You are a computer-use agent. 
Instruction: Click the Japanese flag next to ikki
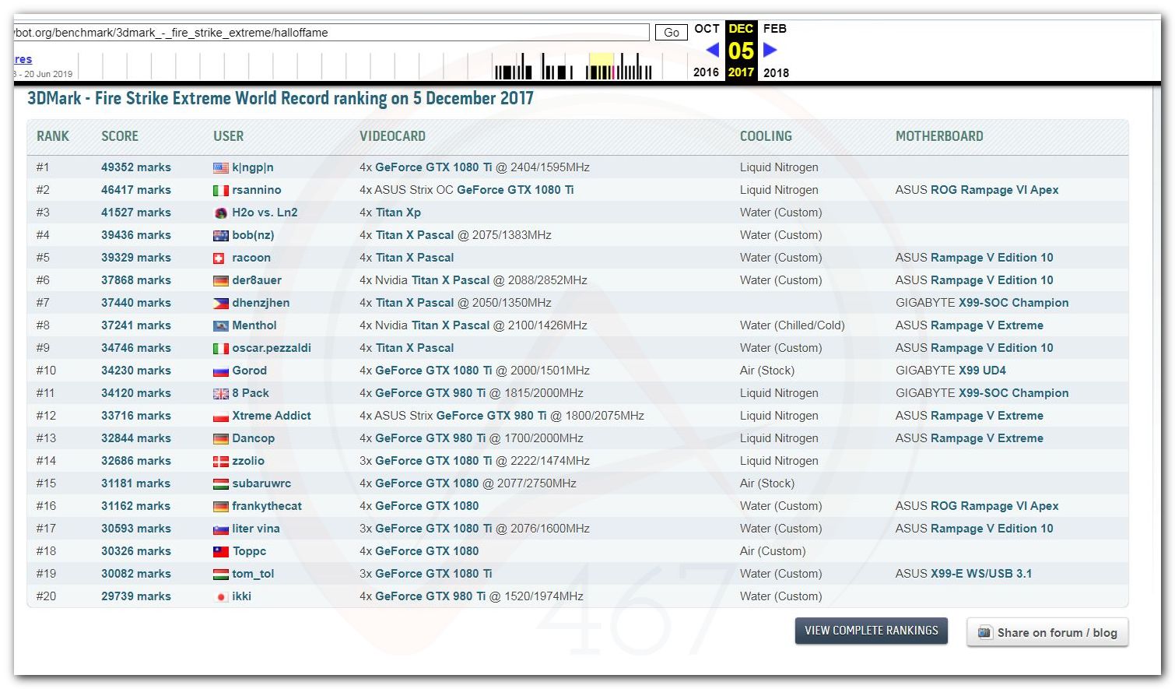click(221, 596)
